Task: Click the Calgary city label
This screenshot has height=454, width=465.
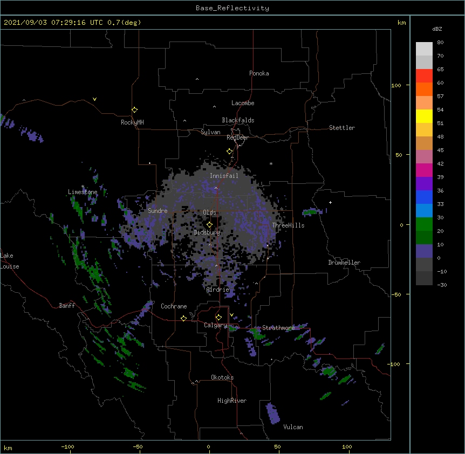Action: click(215, 325)
